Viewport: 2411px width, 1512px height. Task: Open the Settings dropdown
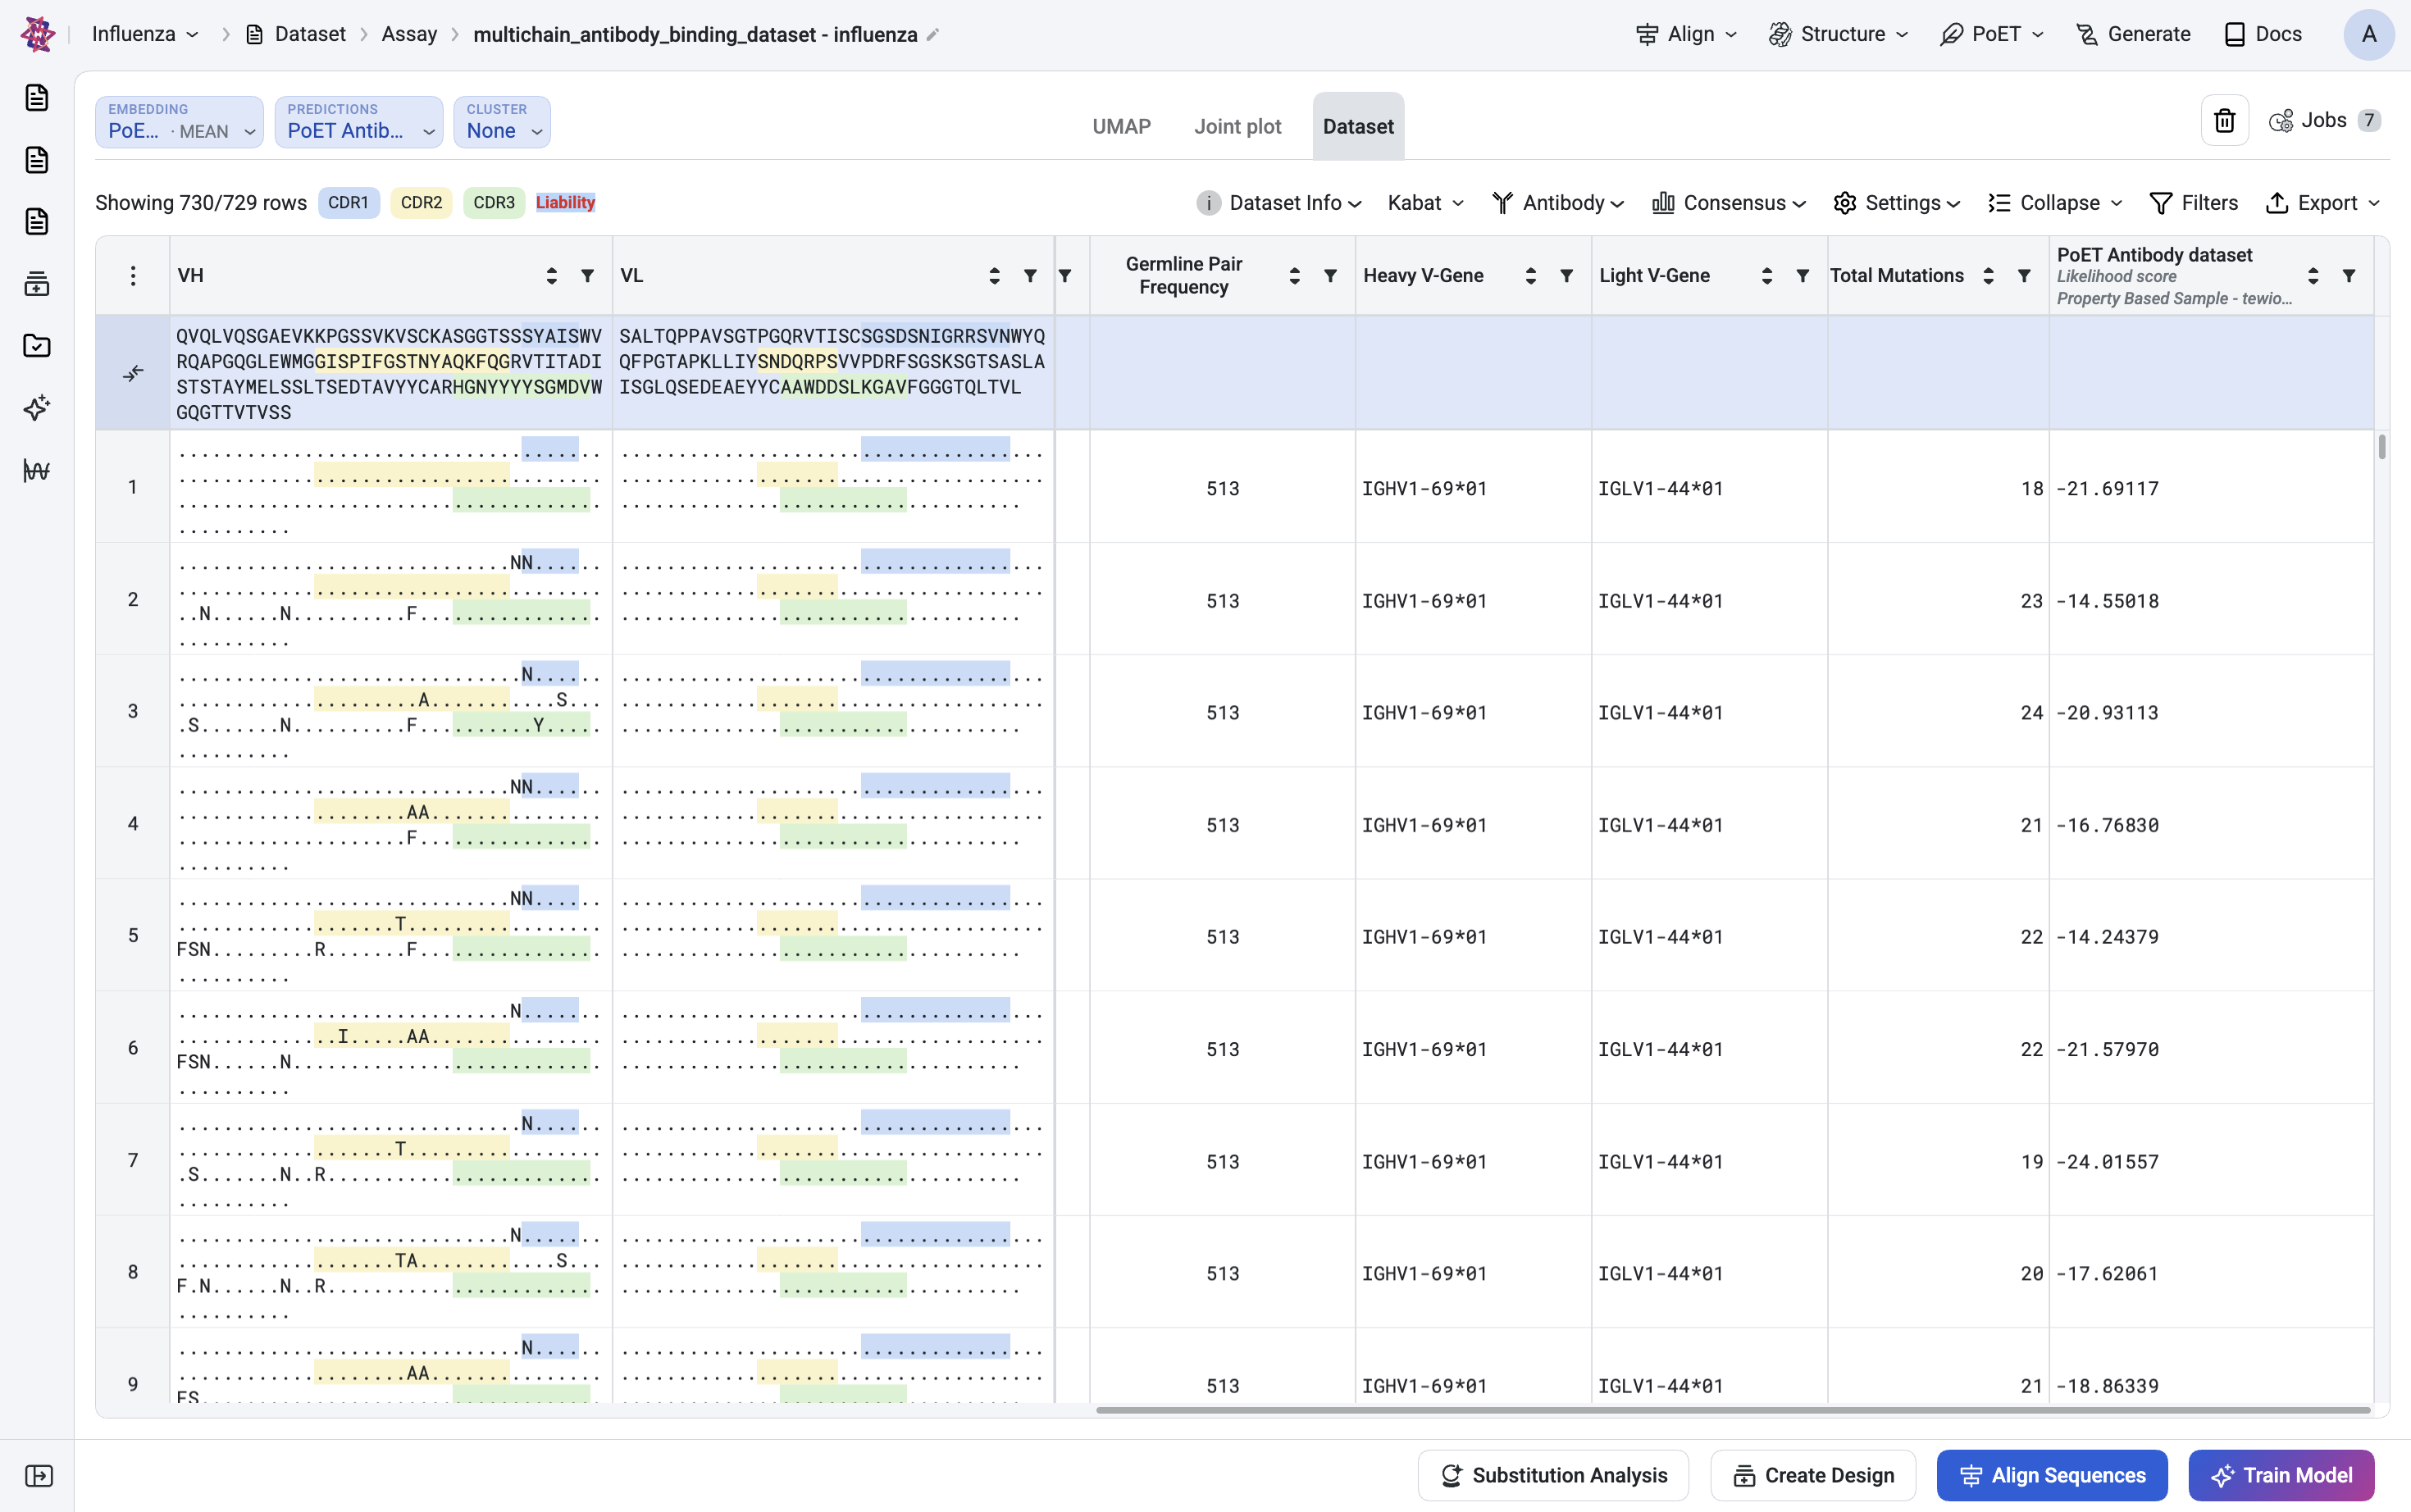[1897, 203]
